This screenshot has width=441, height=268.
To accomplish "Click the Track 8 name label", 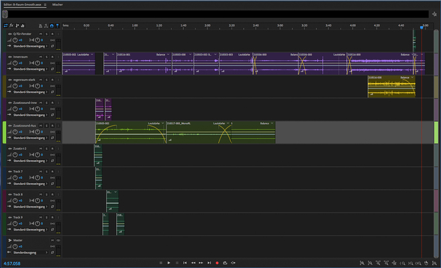I will click(18, 194).
